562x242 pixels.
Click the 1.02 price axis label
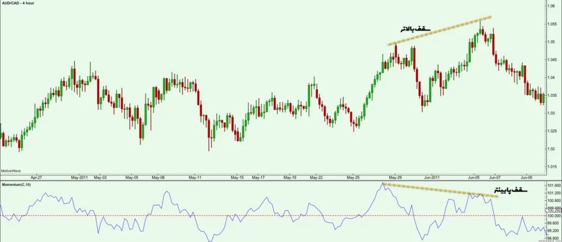pyautogui.click(x=552, y=149)
